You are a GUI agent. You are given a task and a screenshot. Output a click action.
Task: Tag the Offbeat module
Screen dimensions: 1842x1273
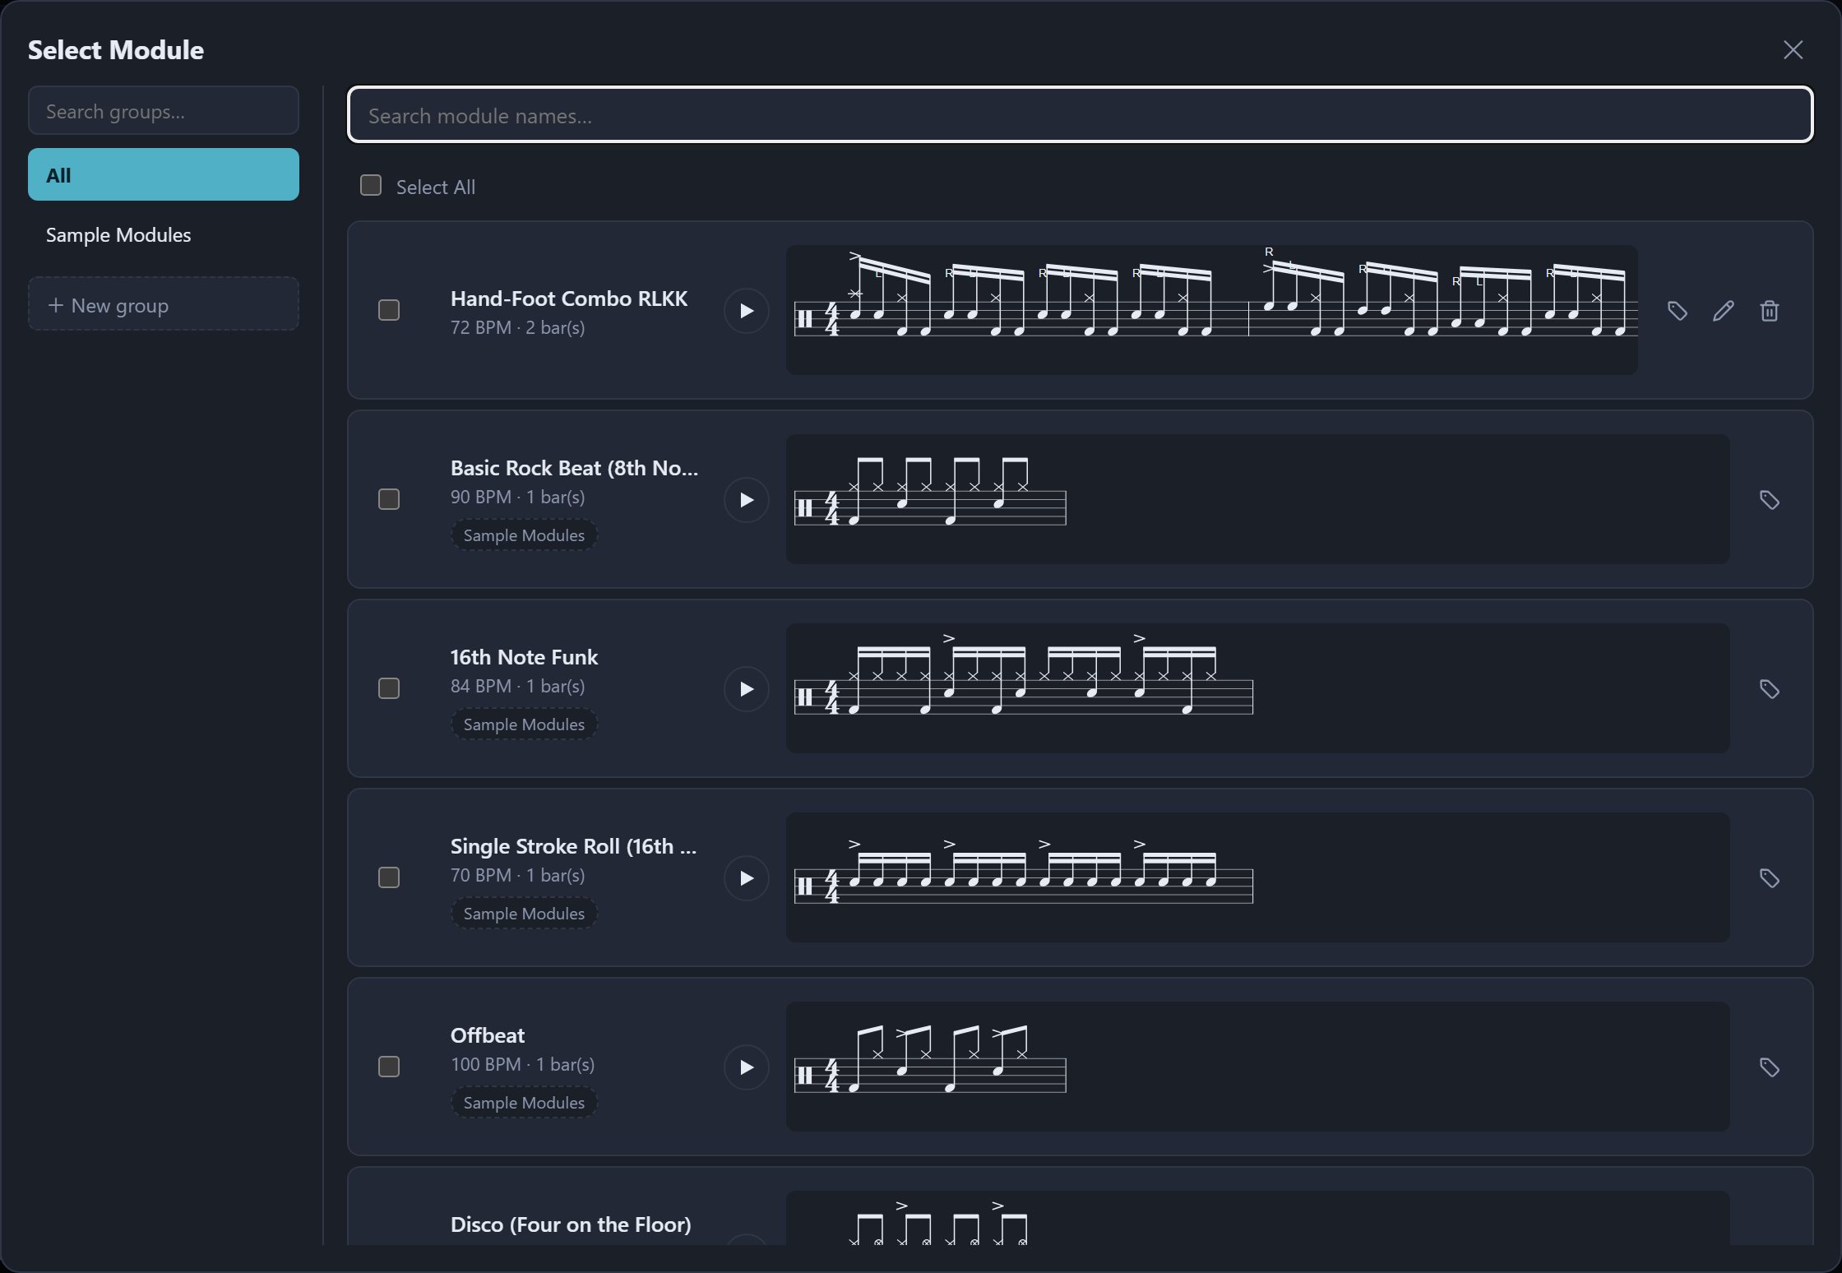(1770, 1067)
